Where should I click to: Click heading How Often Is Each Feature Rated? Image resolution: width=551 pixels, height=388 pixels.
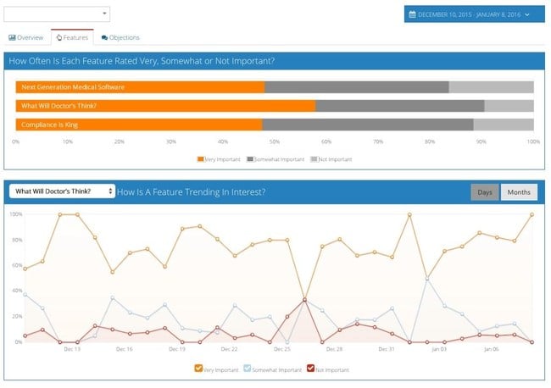pos(142,61)
